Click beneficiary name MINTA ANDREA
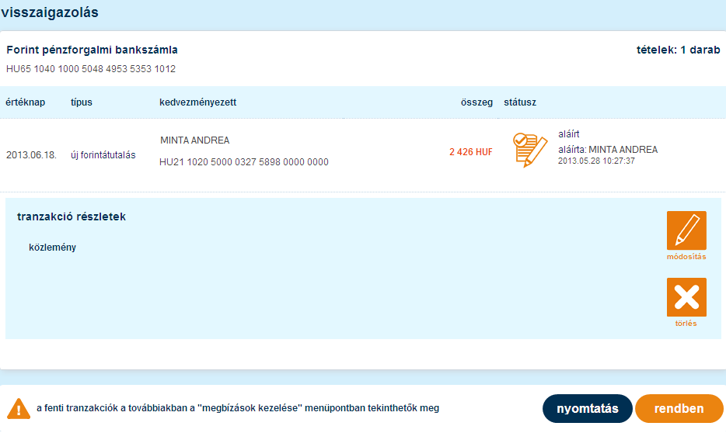726x433 pixels. point(195,140)
